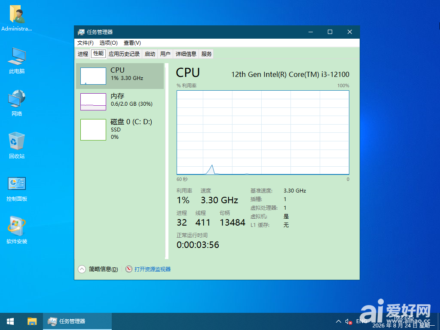Click 打开资源监视器 link

[153, 269]
